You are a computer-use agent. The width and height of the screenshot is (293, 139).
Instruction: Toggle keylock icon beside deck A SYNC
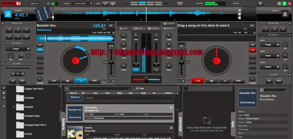[x=104, y=81]
